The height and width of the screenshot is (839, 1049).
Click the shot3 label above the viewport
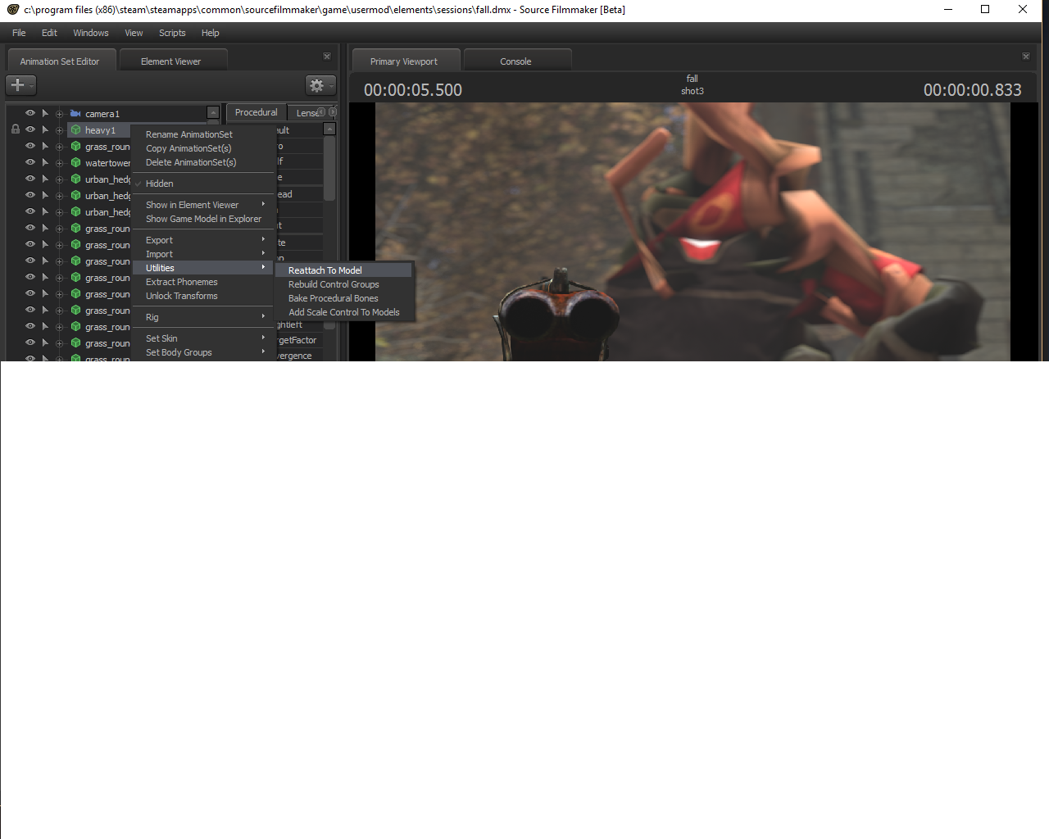tap(693, 91)
